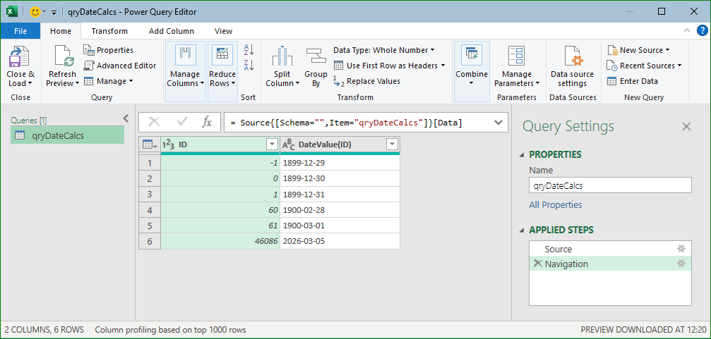
Task: Expand the formula bar
Action: (x=498, y=123)
